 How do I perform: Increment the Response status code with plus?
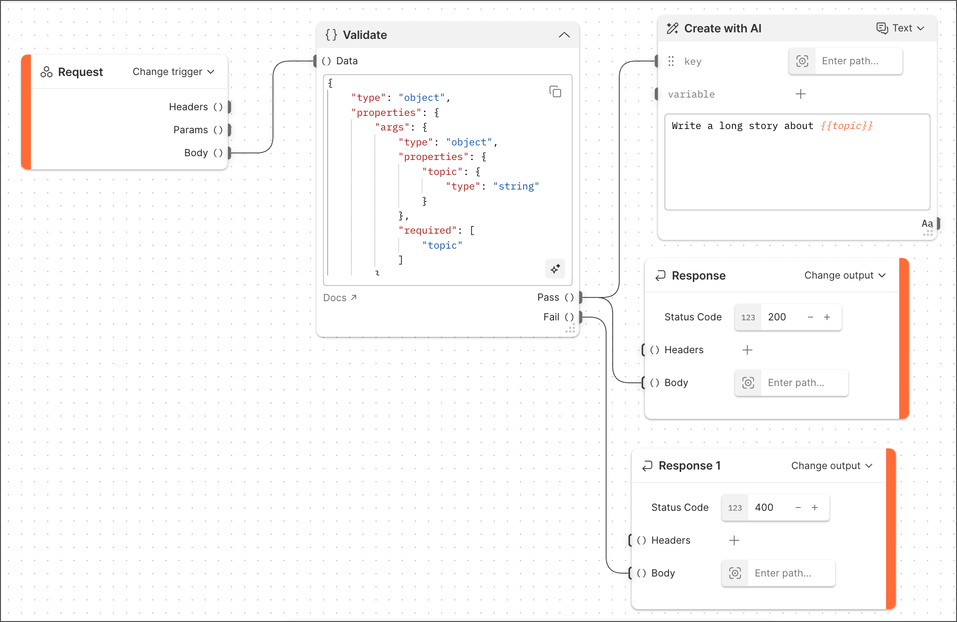coord(827,317)
